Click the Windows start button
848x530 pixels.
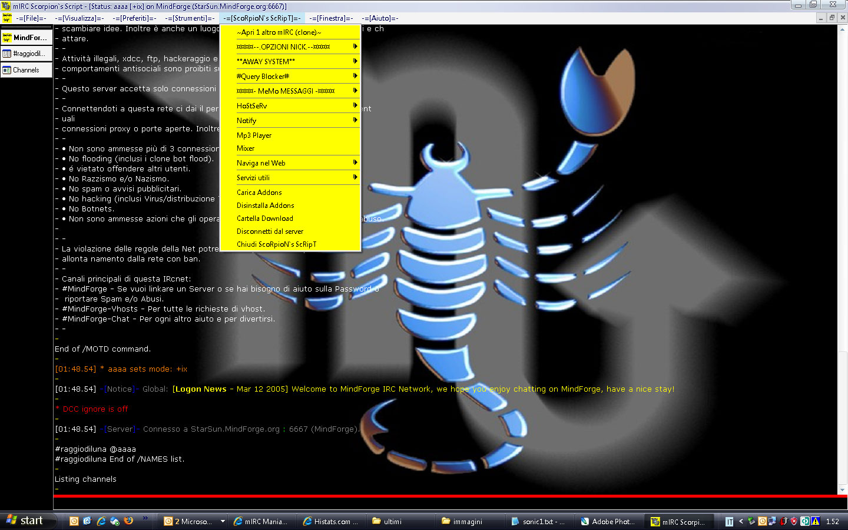pyautogui.click(x=26, y=521)
